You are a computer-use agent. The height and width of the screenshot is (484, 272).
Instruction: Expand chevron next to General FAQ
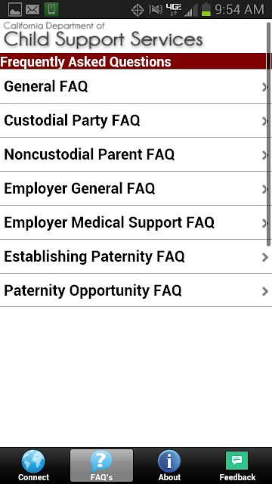[264, 88]
